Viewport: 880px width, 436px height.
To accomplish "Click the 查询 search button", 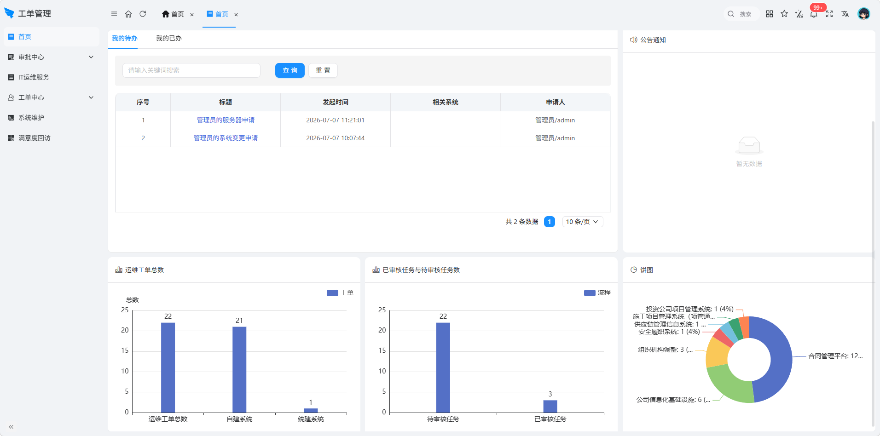I will (x=290, y=70).
